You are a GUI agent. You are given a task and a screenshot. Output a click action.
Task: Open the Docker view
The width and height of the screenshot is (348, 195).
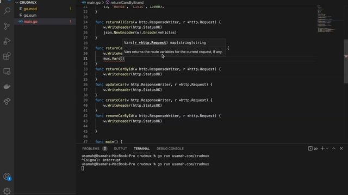[x=7, y=87]
